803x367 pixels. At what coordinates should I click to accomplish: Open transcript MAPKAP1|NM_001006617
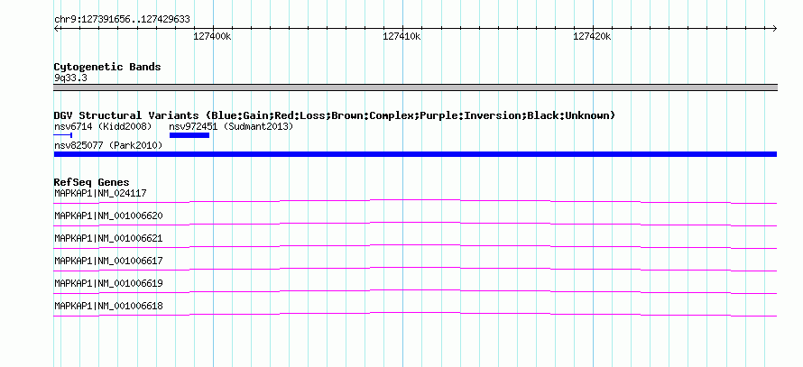pos(108,261)
